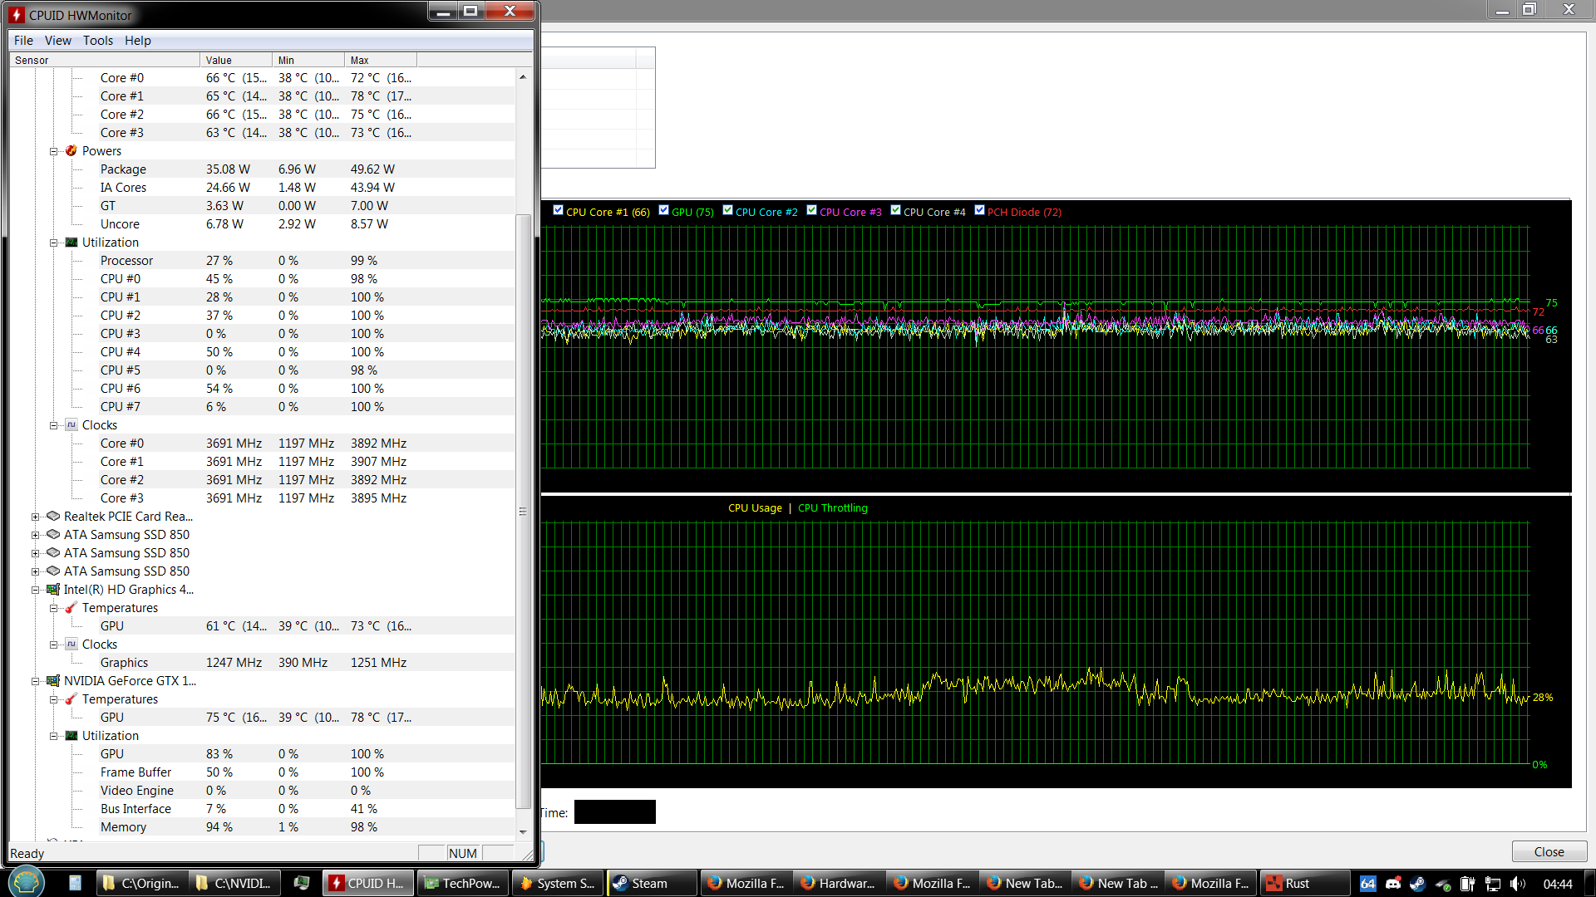Open Steam from the taskbar
The height and width of the screenshot is (897, 1596).
(x=652, y=883)
